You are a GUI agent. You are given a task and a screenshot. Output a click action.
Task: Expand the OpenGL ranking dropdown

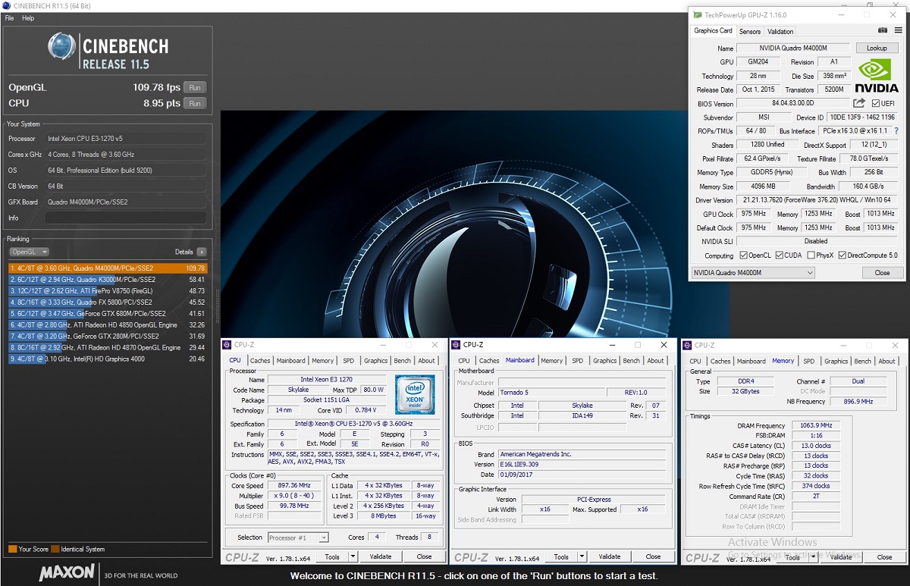point(29,252)
